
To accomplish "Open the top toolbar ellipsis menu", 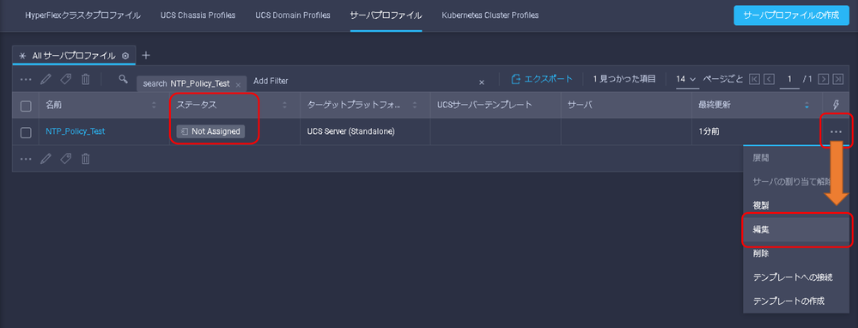I will click(26, 79).
